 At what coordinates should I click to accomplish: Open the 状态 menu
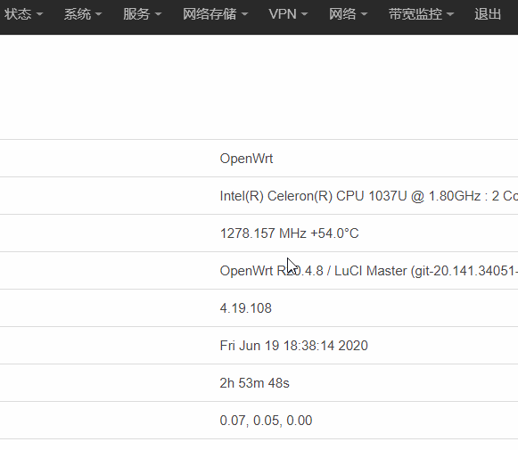(x=23, y=14)
